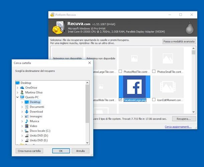The image size is (204, 167).
Task: Click the Video filmstrip icon
Action: [27, 126]
